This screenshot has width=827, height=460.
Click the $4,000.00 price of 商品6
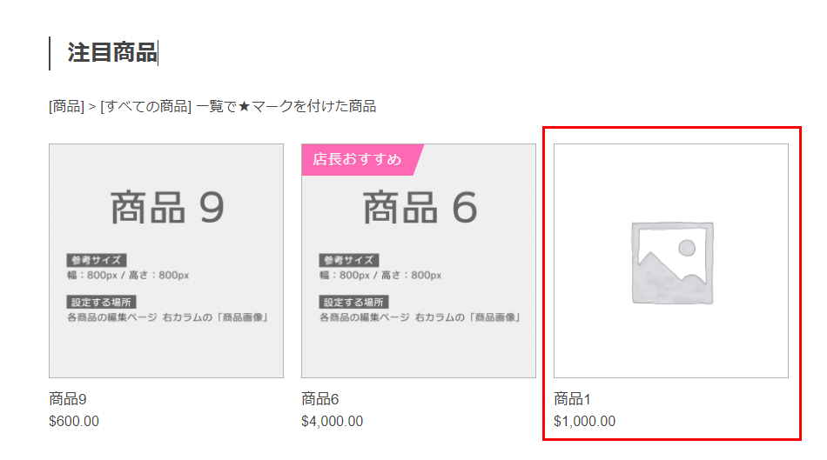click(333, 421)
